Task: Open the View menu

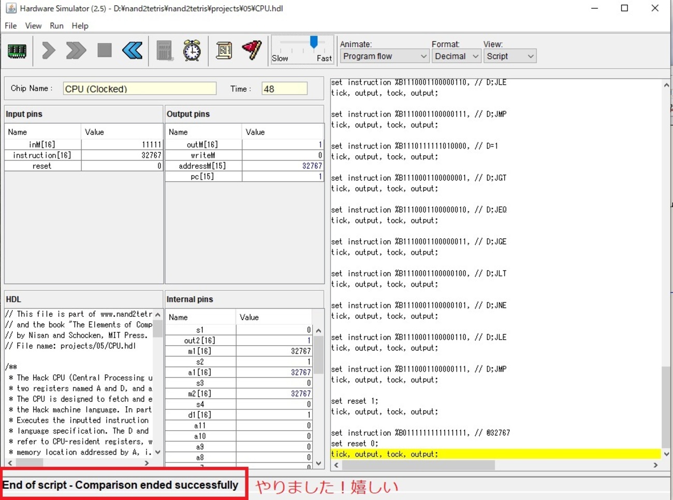Action: tap(33, 25)
